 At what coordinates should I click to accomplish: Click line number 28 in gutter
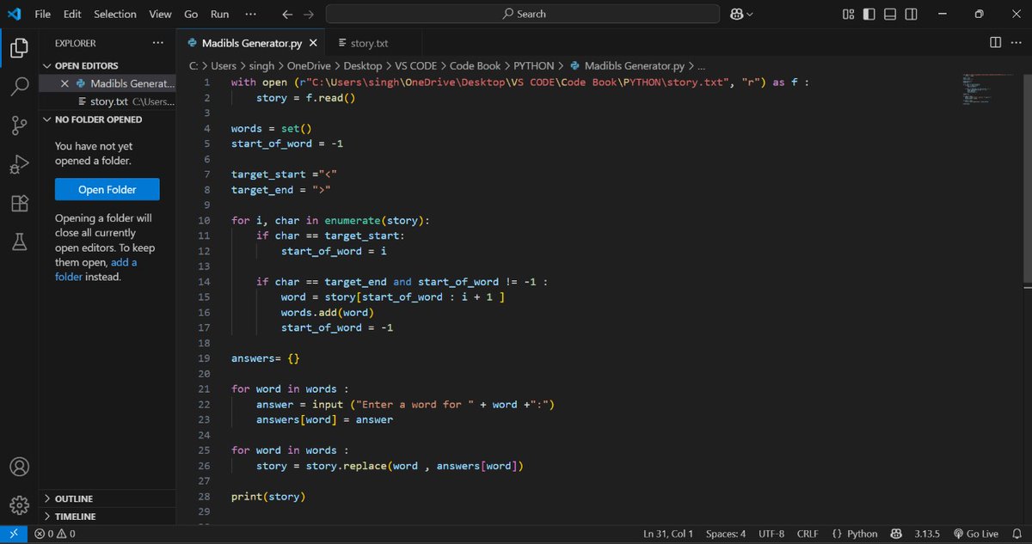coord(204,497)
